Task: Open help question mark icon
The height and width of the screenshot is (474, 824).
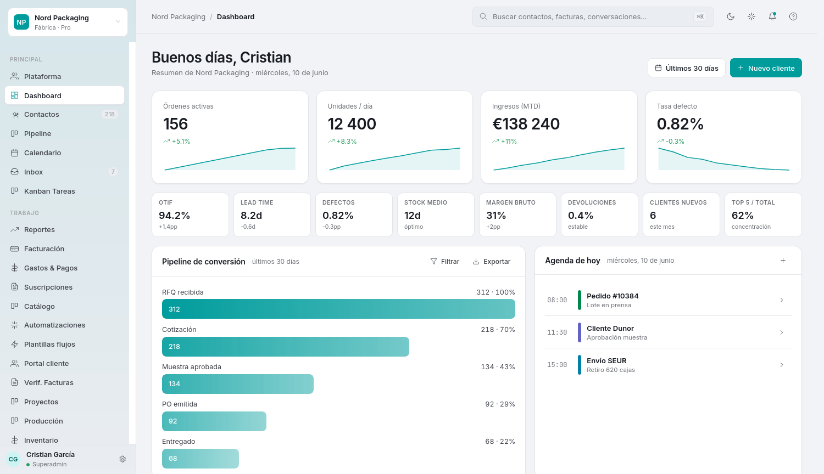Action: pos(793,16)
